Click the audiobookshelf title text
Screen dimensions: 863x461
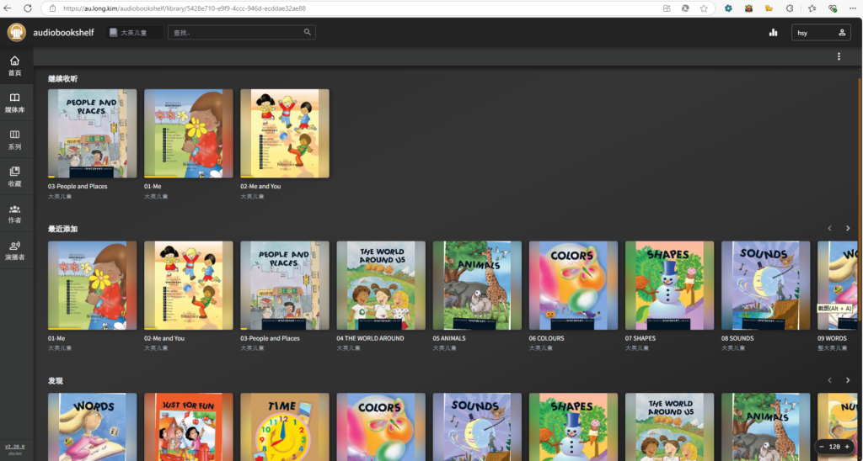pos(65,33)
